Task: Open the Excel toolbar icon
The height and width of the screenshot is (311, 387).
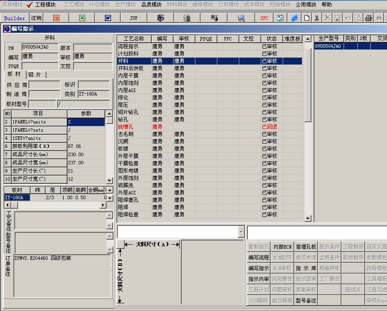Action: pyautogui.click(x=82, y=18)
